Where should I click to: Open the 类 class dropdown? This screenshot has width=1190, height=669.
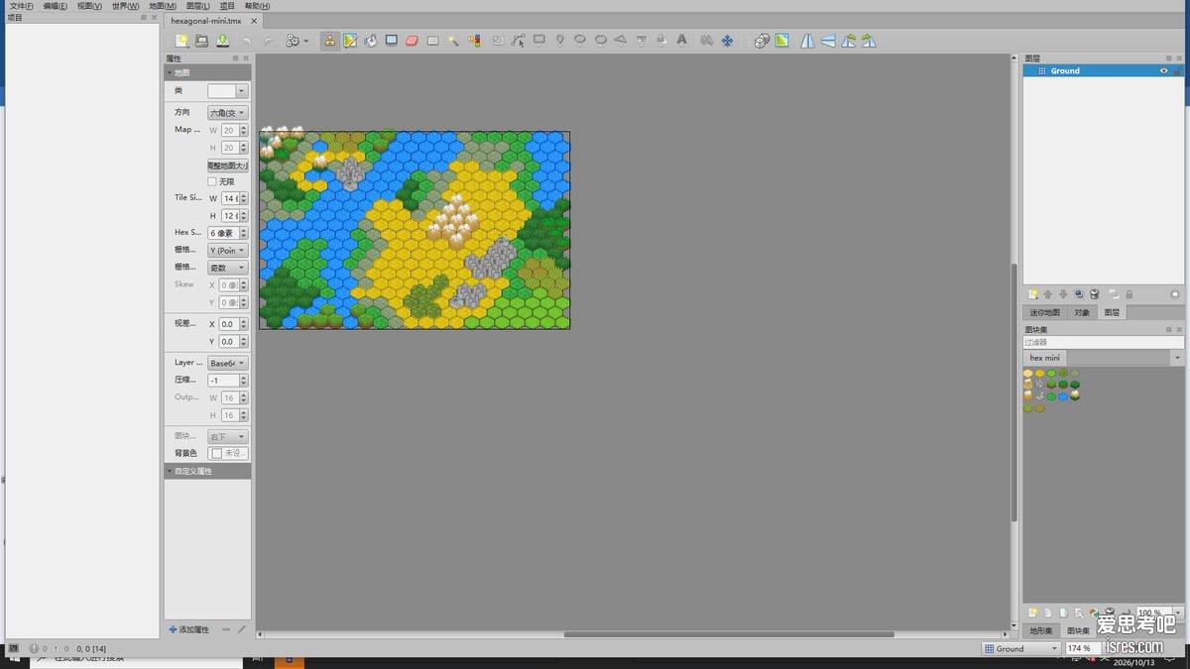click(x=241, y=90)
